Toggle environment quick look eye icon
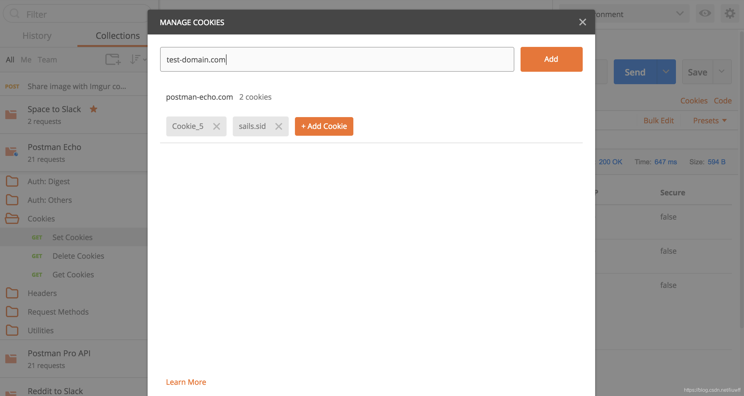 (x=705, y=13)
